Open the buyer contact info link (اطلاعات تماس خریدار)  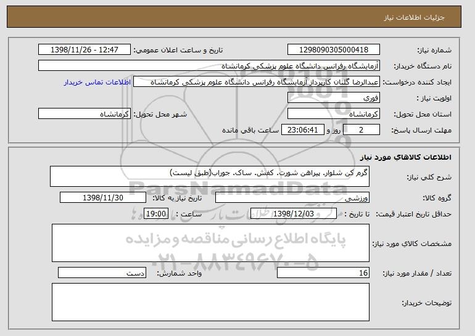pos(97,83)
